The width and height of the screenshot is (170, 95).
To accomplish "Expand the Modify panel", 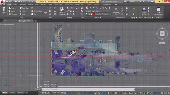I will (69, 18).
